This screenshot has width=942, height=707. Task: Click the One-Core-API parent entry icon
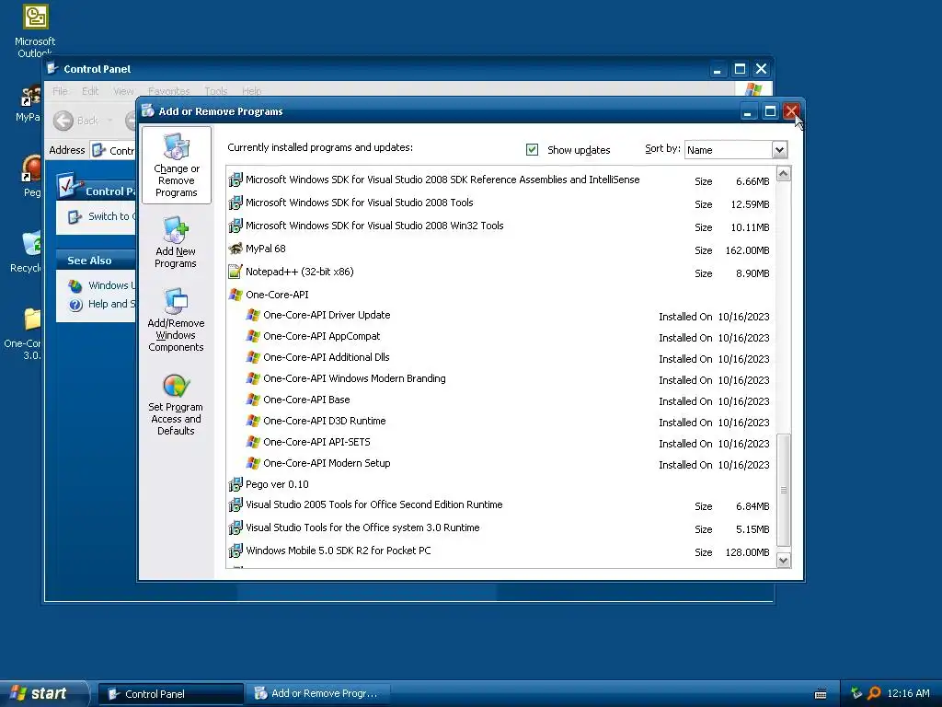click(235, 295)
